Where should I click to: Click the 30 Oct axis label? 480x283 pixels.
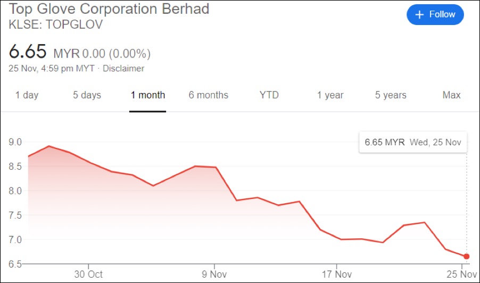pos(88,274)
